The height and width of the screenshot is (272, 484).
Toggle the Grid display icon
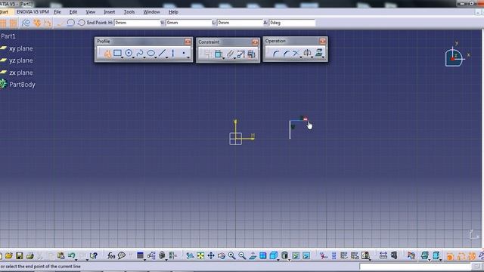tap(3, 23)
